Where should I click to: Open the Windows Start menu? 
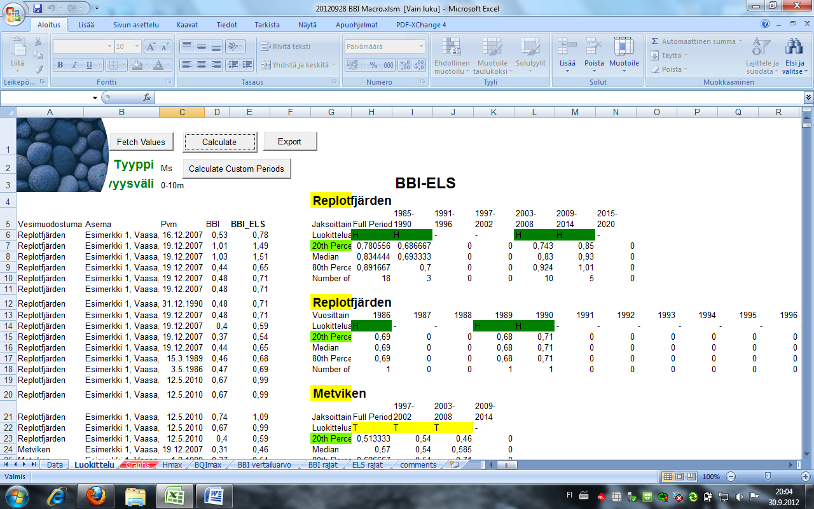17,495
